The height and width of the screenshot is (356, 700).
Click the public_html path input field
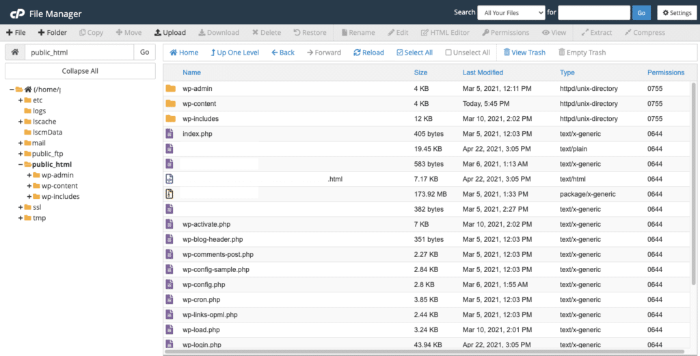79,52
